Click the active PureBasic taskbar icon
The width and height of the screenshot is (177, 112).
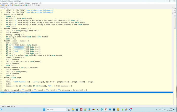click(106, 109)
